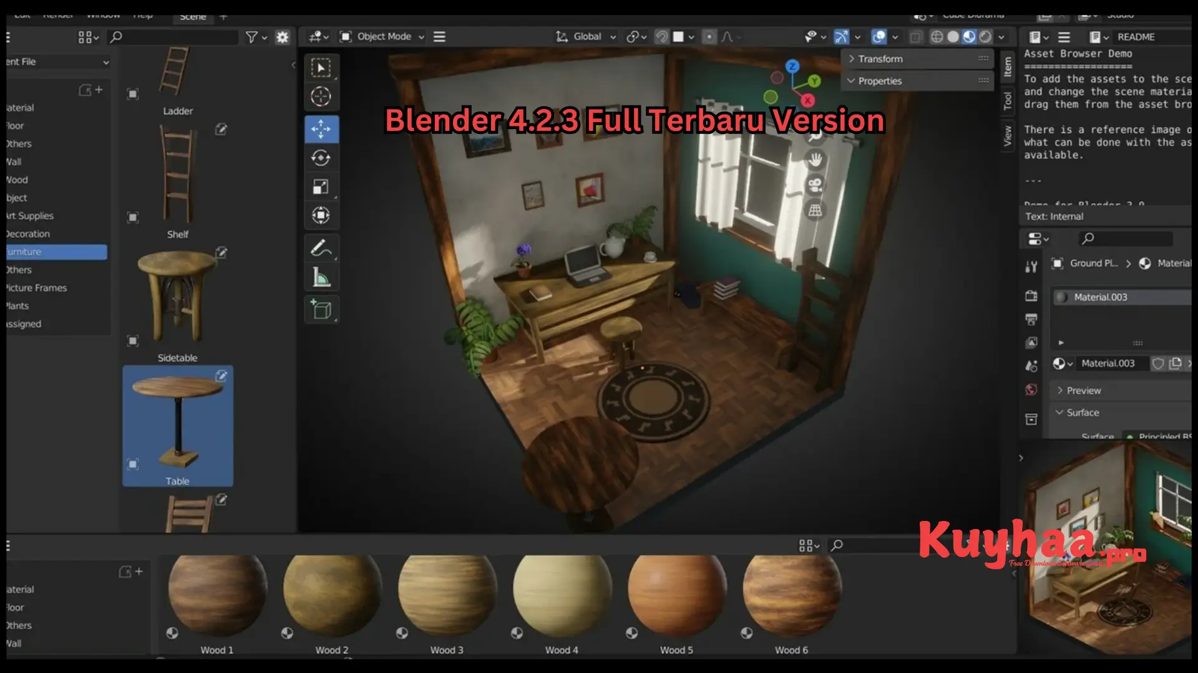Toggle X-ray mode in viewport header
Screen dimensions: 1198x673
point(915,37)
